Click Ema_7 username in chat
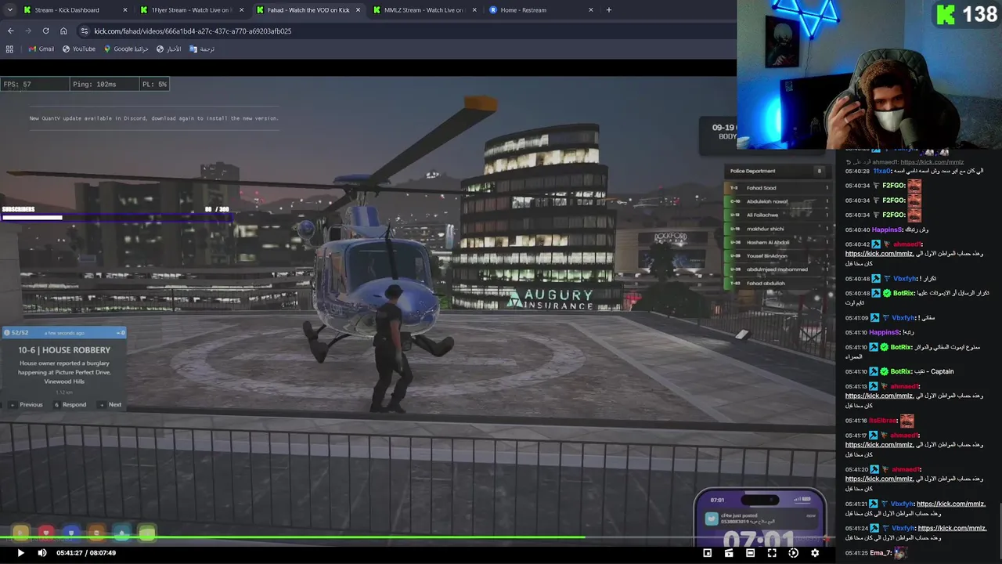The height and width of the screenshot is (564, 1002). click(880, 553)
